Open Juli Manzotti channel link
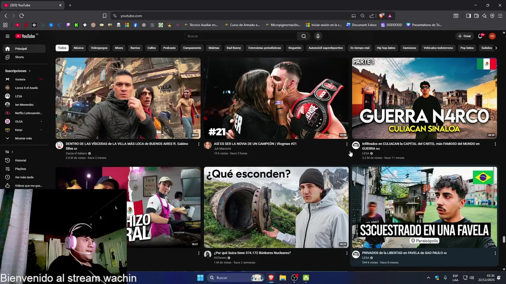506x284 pixels. pos(223,149)
